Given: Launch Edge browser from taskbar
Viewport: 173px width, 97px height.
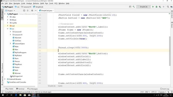Looking at the screenshot, I should [x=16, y=95].
